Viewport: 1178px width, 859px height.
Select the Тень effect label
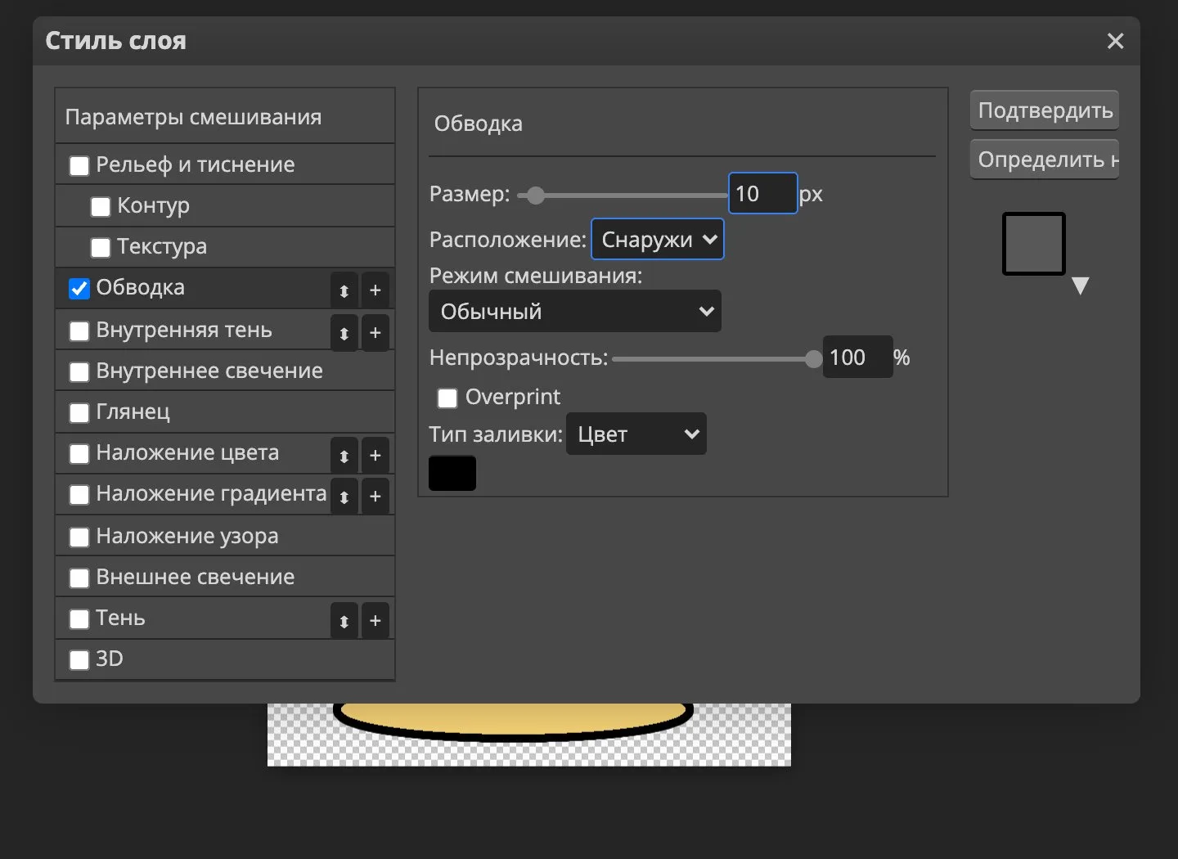pos(120,618)
